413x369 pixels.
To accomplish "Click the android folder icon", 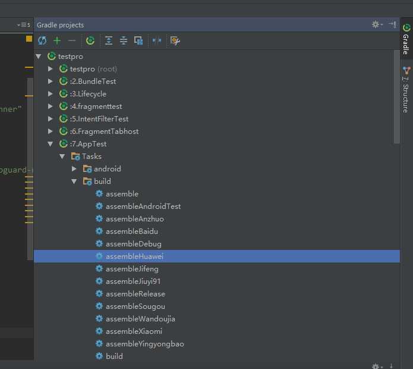I will point(87,169).
